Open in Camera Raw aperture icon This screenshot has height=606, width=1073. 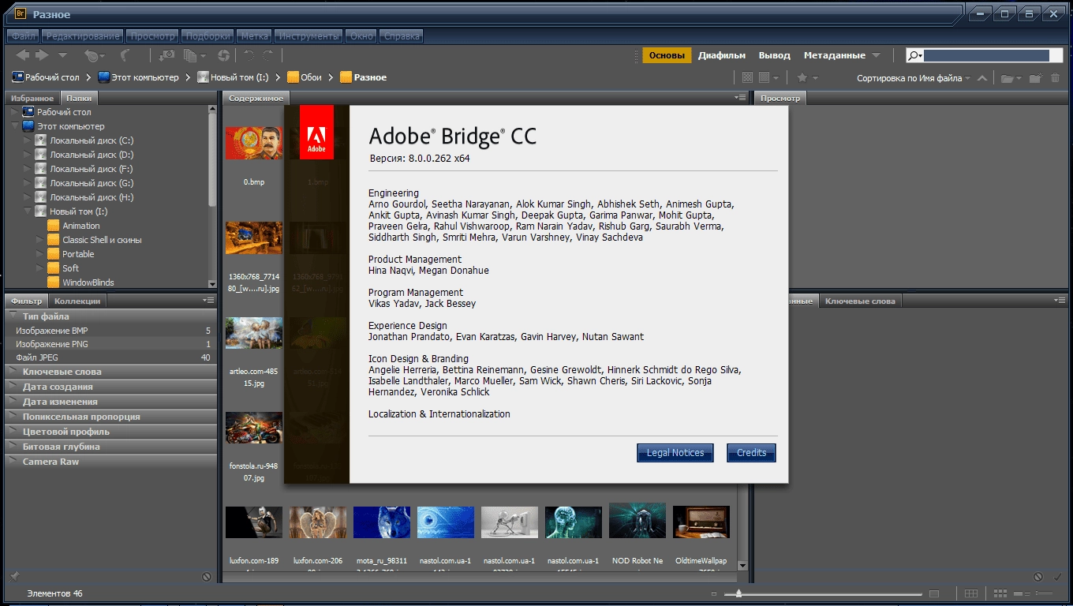tap(224, 55)
